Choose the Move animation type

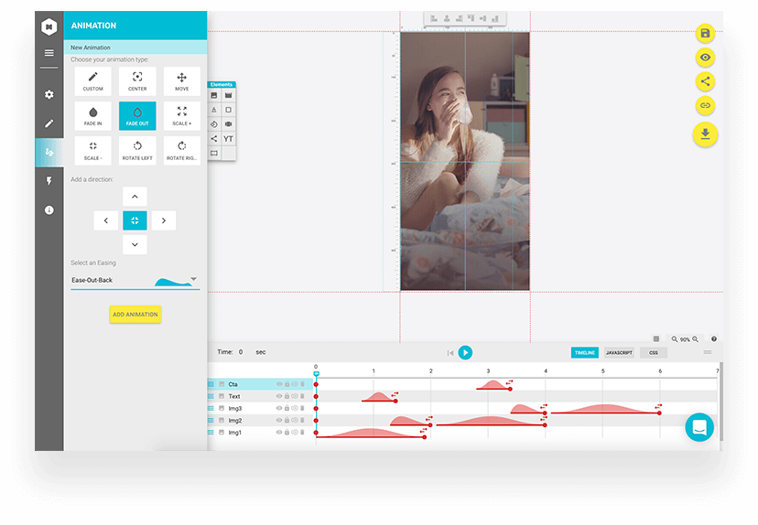181,81
